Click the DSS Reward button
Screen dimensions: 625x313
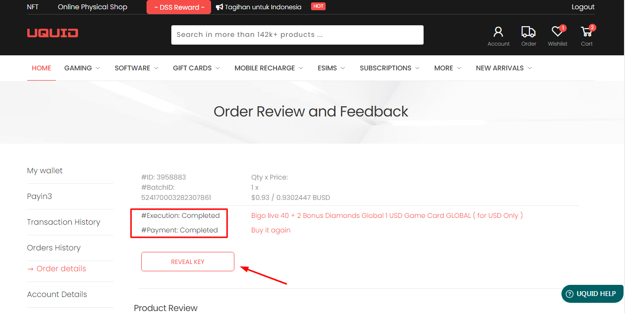[179, 7]
